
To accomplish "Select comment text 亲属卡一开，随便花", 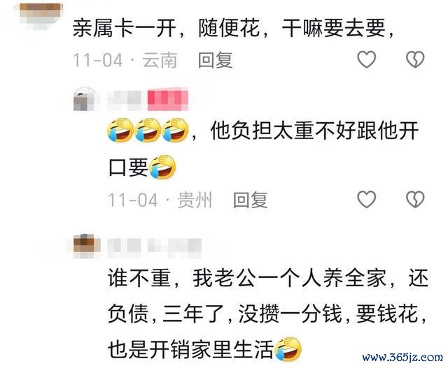I will (166, 28).
